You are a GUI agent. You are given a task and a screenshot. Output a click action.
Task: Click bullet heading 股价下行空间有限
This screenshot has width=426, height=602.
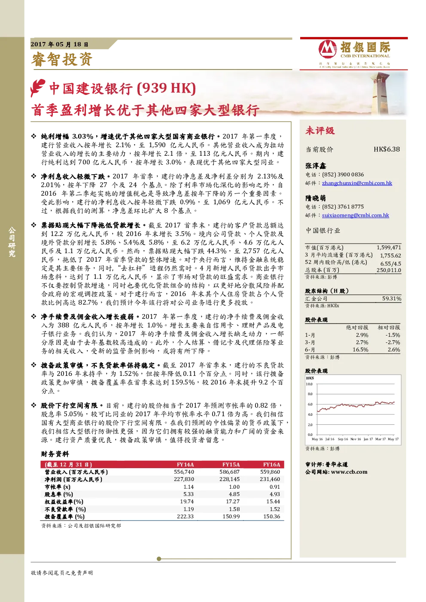pyautogui.click(x=69, y=405)
